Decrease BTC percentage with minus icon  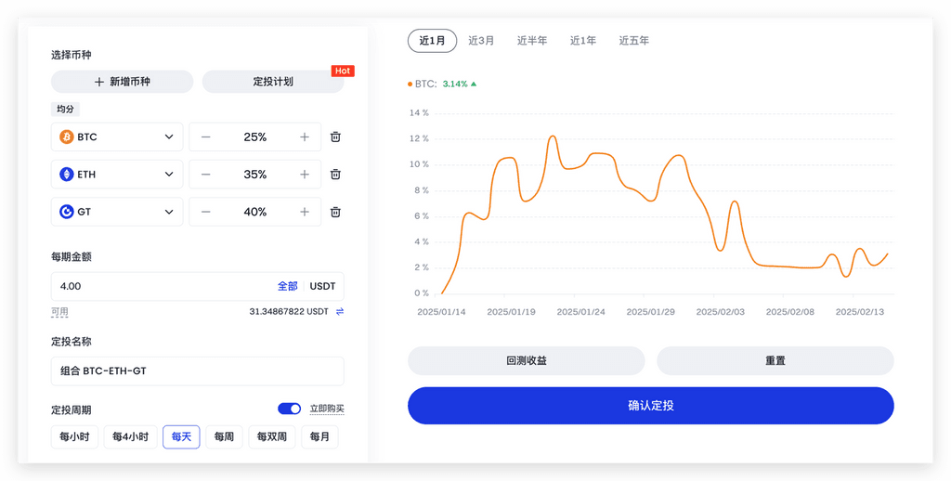(205, 136)
